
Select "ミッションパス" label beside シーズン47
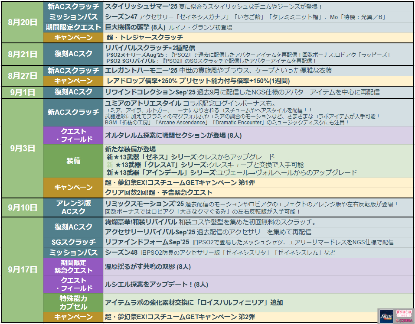[x=73, y=17]
